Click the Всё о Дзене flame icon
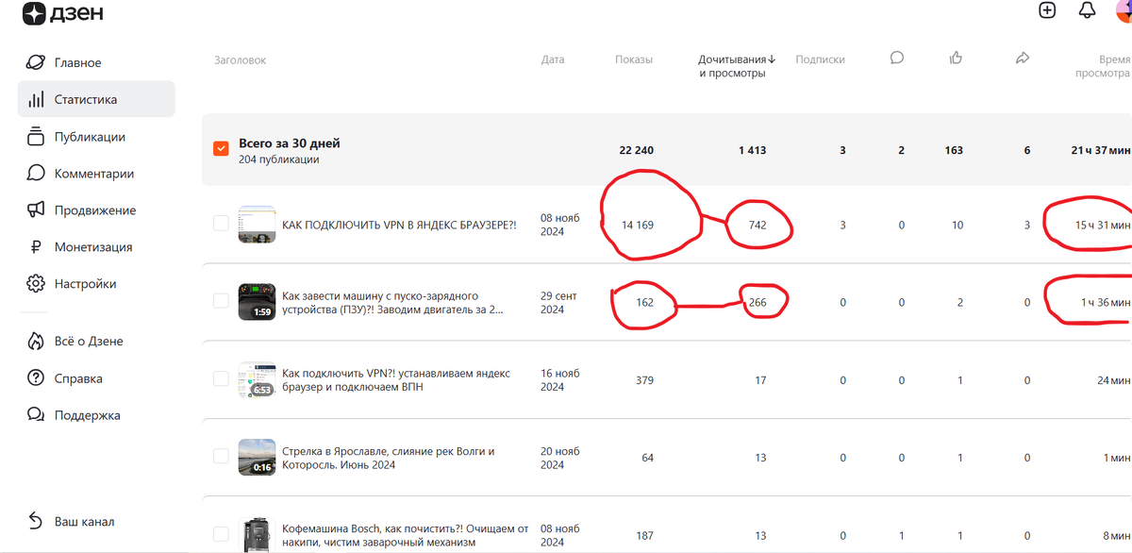The image size is (1132, 553). point(36,341)
